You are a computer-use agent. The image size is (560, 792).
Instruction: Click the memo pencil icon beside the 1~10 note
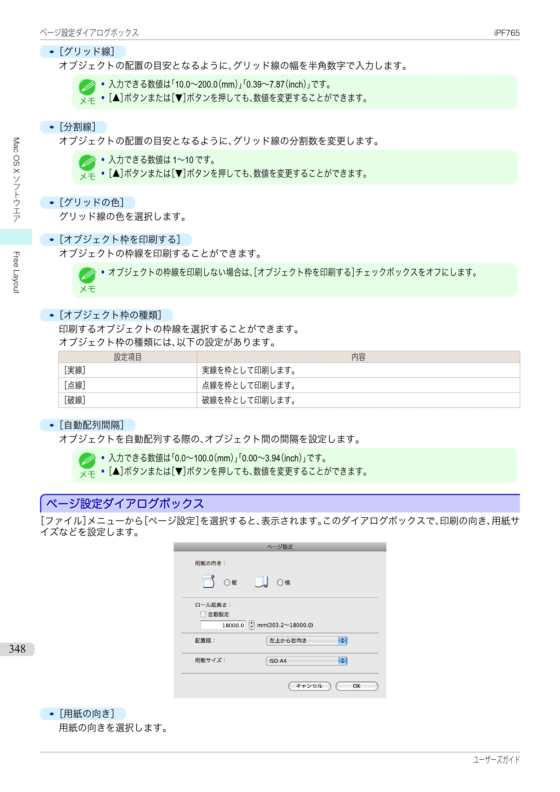click(87, 163)
